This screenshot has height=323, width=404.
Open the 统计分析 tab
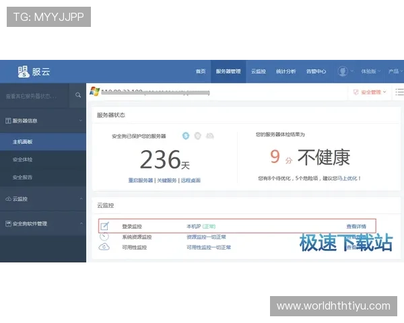pyautogui.click(x=286, y=71)
